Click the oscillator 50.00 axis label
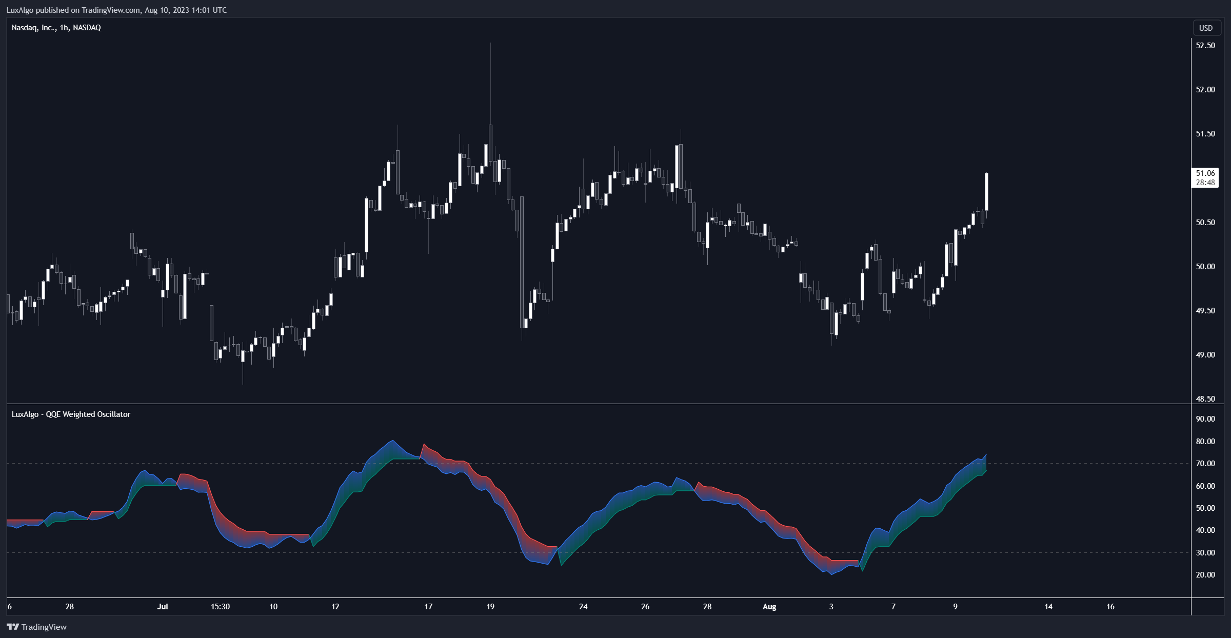 pos(1205,508)
